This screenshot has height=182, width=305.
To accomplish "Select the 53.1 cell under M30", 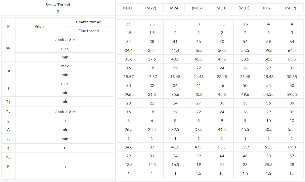I will pyautogui.click(x=222, y=147).
